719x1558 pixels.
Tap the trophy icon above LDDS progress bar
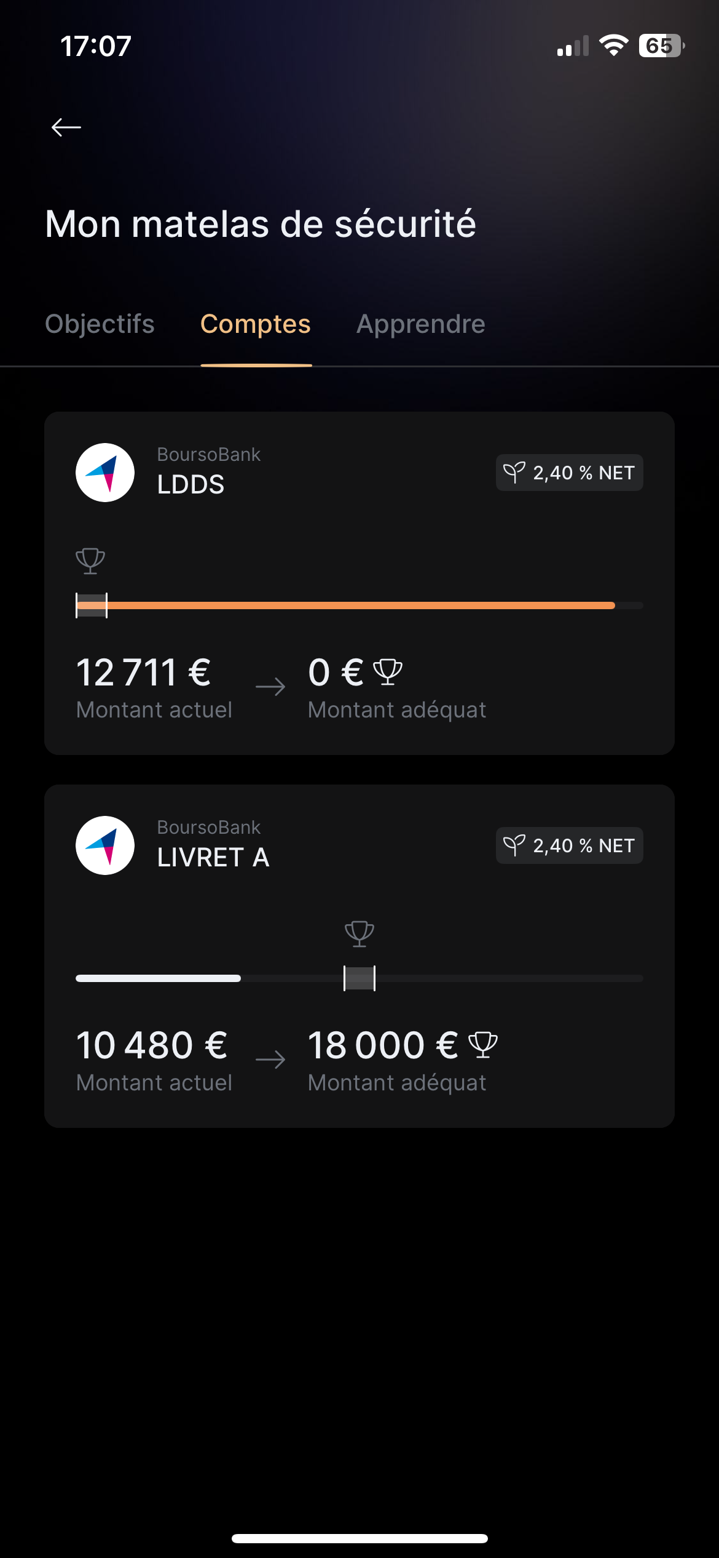coord(90,561)
